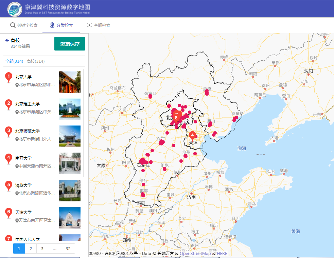Click the 天津市南开区卫津... address text
The image size is (334, 258).
tap(37, 220)
